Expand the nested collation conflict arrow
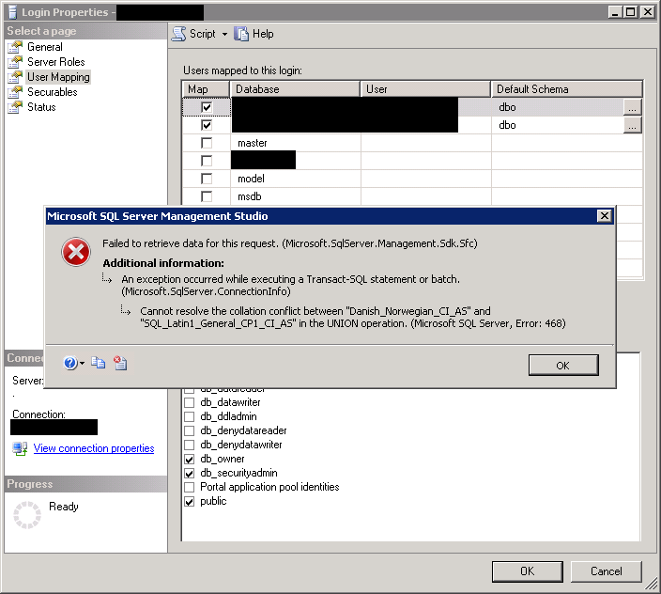This screenshot has width=661, height=594. pyautogui.click(x=125, y=311)
